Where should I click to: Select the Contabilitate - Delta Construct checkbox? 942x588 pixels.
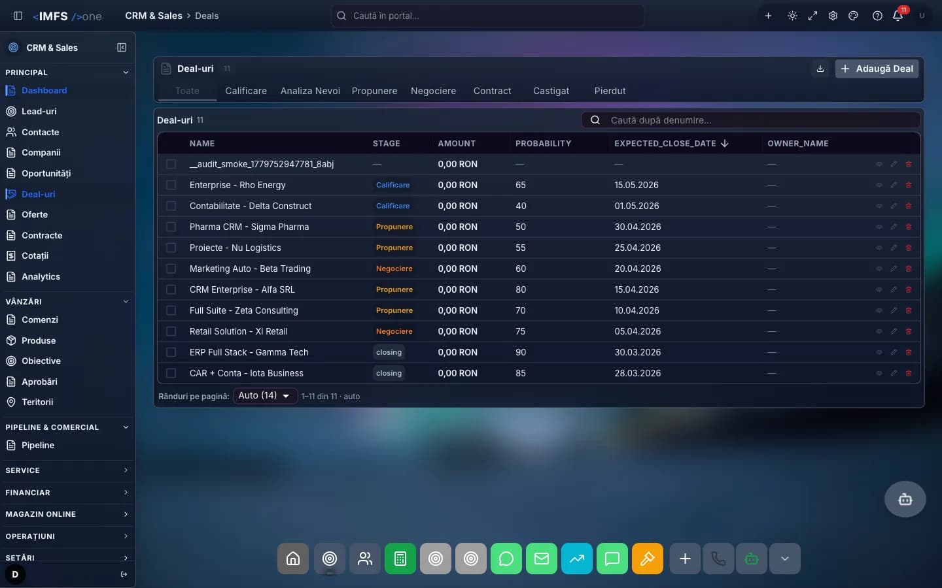pos(171,206)
